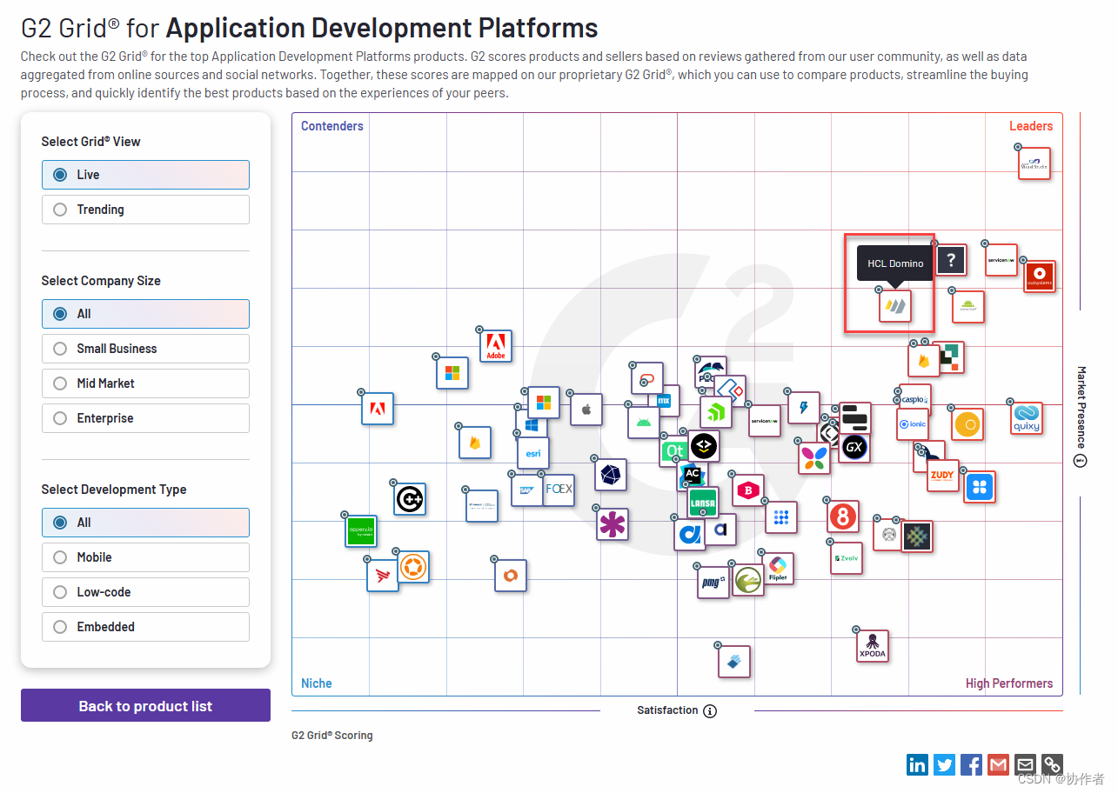Open the Caspio product tile
This screenshot has width=1118, height=793.
915,398
